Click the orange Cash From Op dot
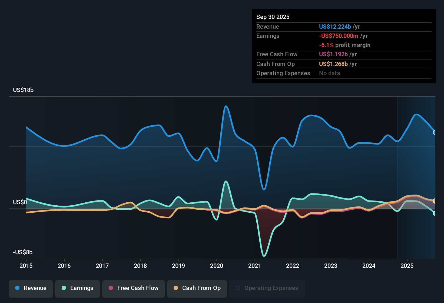Screen dimensions: 444x303 tap(176, 288)
